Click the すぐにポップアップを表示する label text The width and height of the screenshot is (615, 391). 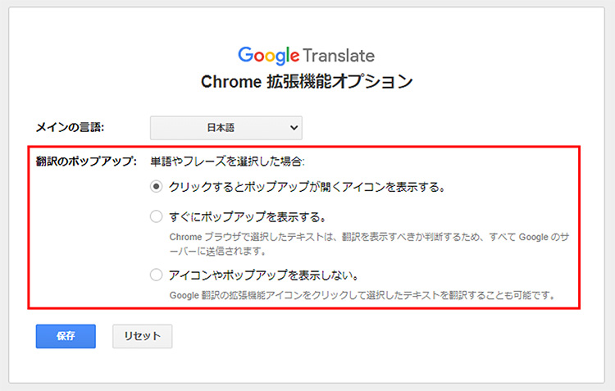248,217
